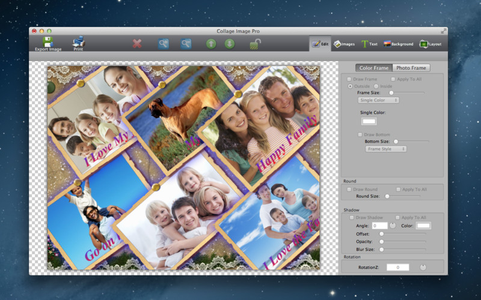Viewport: 481px width, 300px height.
Task: Select the Inside radio button
Action: 376,86
